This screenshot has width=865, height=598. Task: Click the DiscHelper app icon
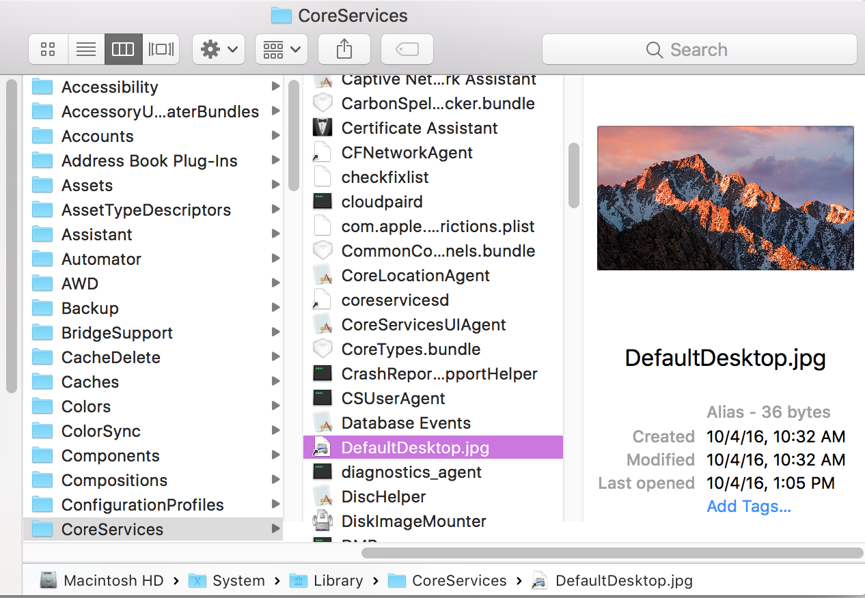(322, 496)
